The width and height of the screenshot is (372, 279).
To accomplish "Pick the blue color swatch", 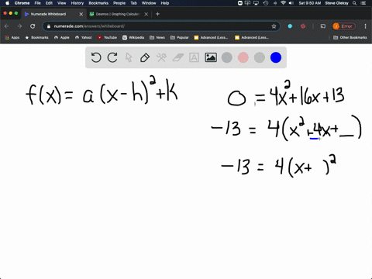I will [276, 57].
